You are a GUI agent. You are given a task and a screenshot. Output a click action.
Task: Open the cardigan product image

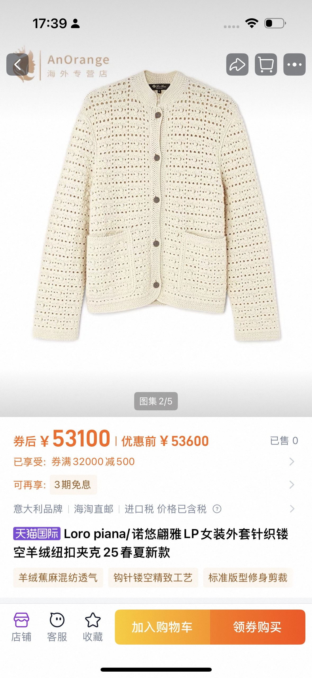click(156, 206)
